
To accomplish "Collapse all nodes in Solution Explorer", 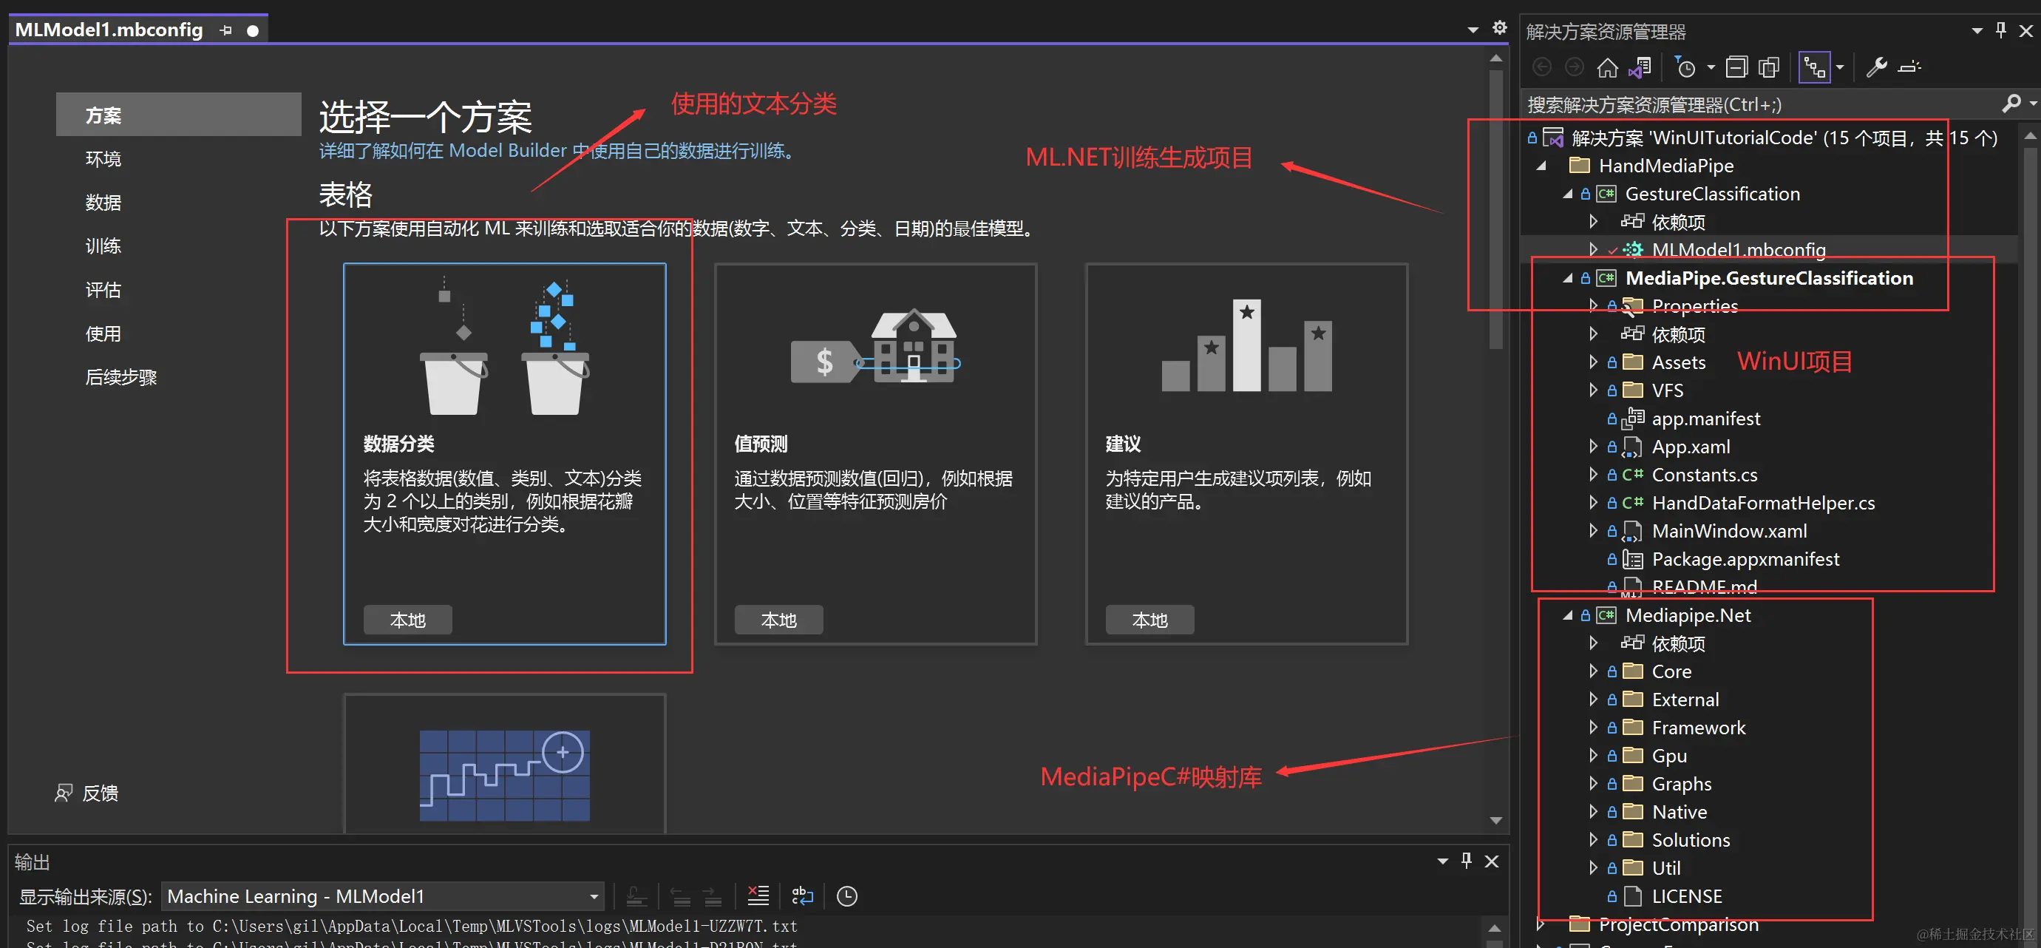I will point(1736,68).
